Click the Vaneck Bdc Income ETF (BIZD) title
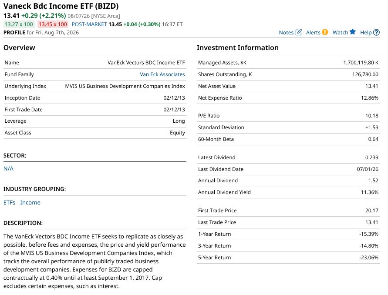 click(x=61, y=6)
